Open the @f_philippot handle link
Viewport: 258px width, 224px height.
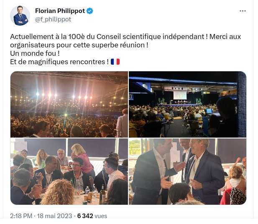point(53,19)
